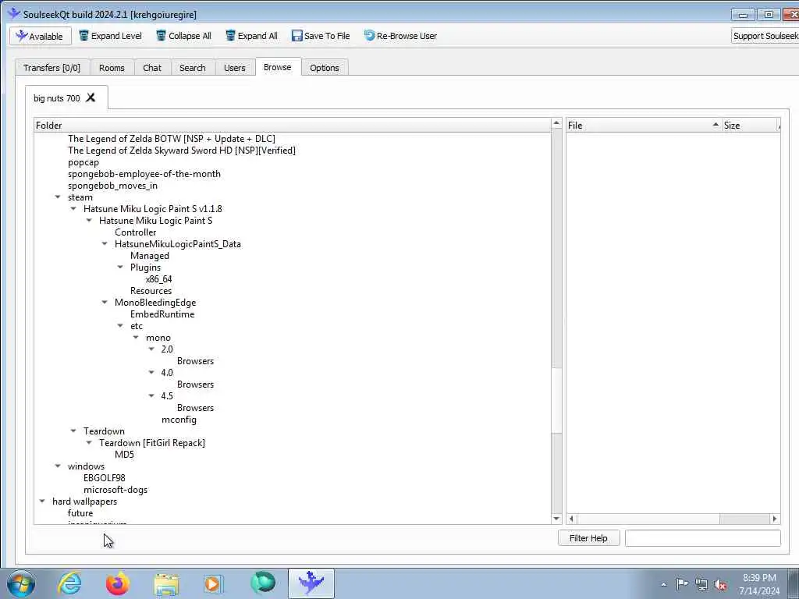This screenshot has width=799, height=599.
Task: Collapse the windows folder
Action: pyautogui.click(x=58, y=466)
